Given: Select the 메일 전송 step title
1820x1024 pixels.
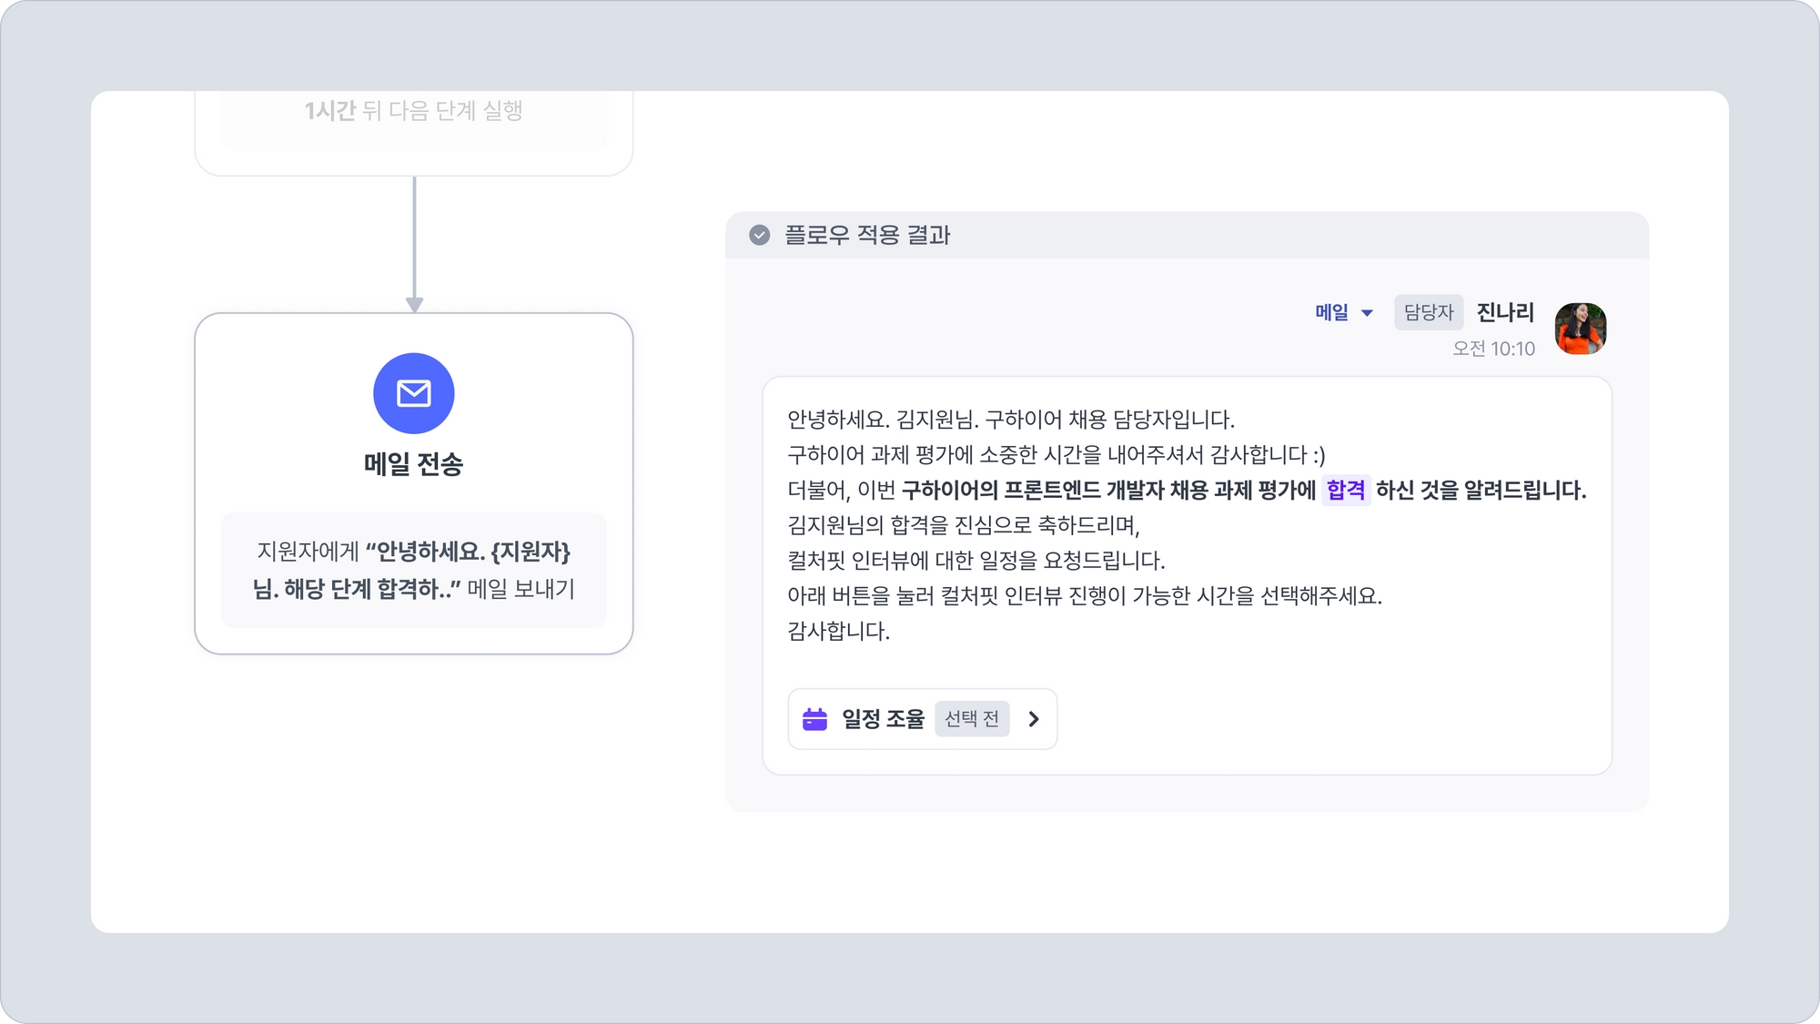Looking at the screenshot, I should coord(414,464).
